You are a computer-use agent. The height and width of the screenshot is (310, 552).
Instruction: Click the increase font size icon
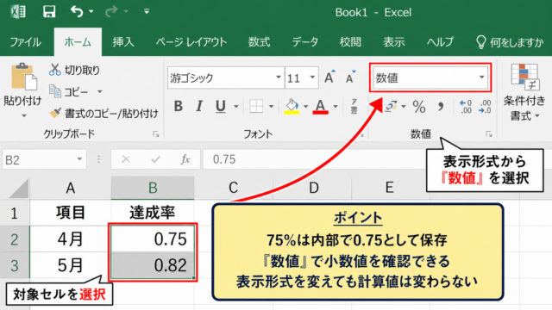point(329,77)
